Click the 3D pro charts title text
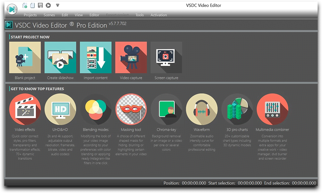Image resolution: width=322 pixels, height=193 pixels. pos(237,130)
